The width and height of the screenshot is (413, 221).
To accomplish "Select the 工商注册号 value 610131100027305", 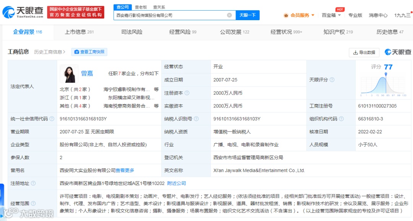I will click(x=377, y=106).
